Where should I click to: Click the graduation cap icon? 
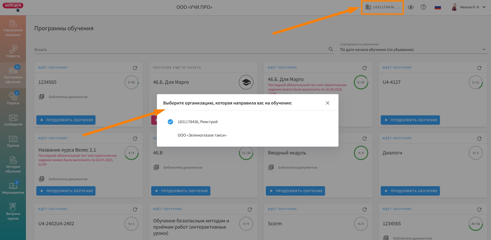click(246, 82)
